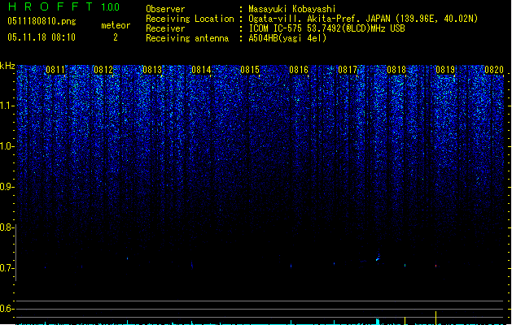Click the 0.9 kHz axis label
The image size is (512, 325).
(x=7, y=187)
